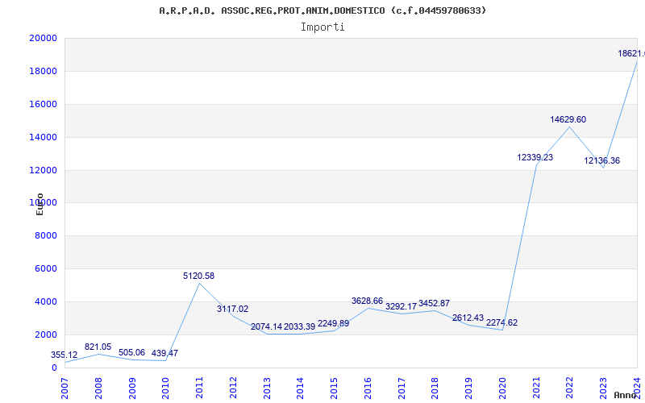This screenshot has height=403, width=645.
Task: Select the 6000 y-axis tick label
Action: [x=45, y=269]
